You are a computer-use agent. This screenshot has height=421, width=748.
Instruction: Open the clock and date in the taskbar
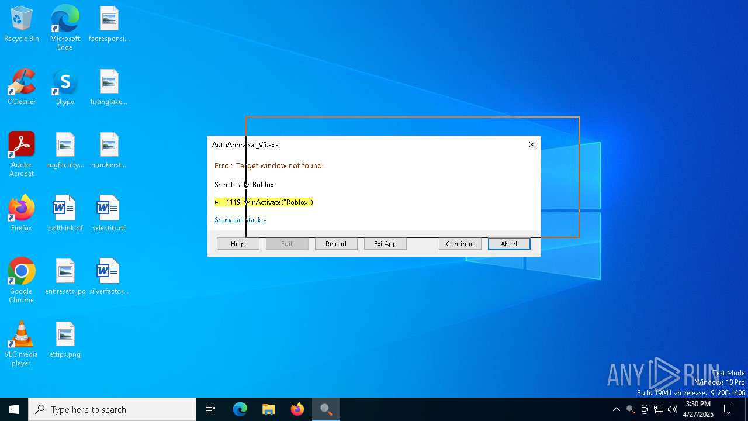tap(698, 409)
